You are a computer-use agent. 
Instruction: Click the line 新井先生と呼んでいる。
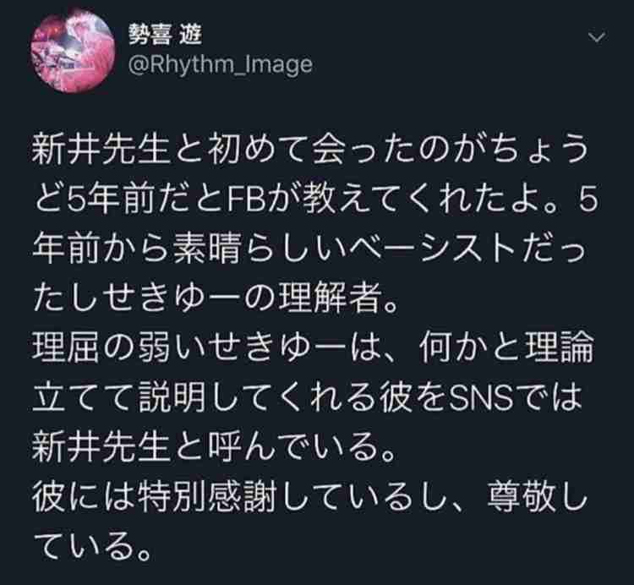click(214, 448)
